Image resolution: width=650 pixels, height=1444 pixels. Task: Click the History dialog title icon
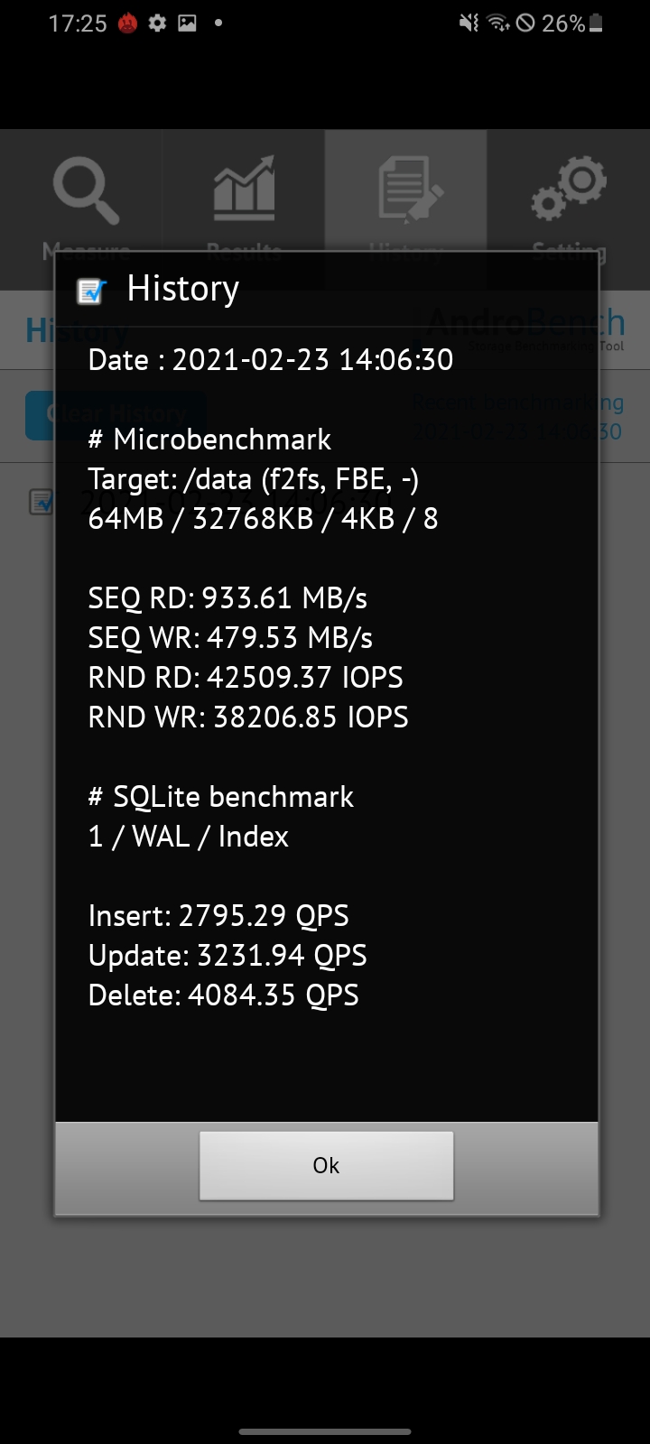tap(91, 291)
